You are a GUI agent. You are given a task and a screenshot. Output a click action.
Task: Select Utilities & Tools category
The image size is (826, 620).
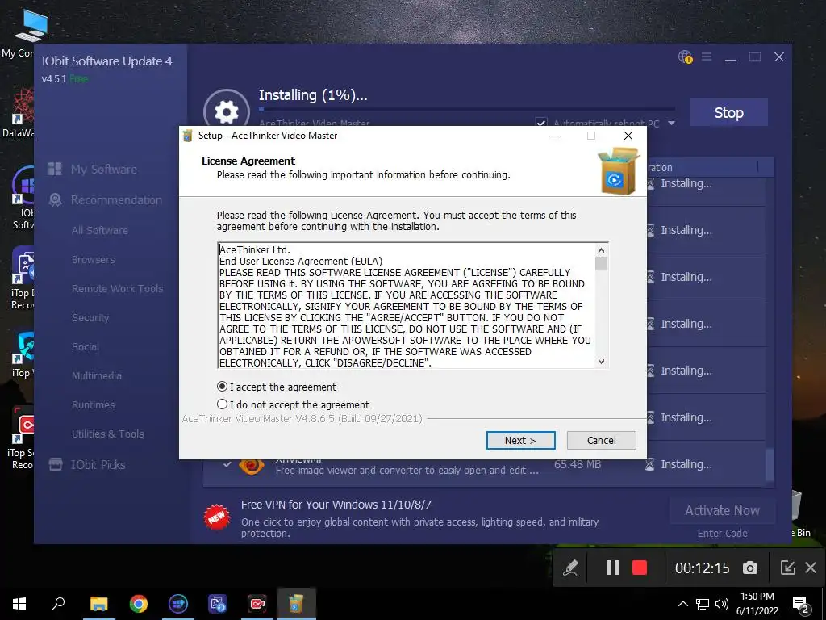coord(108,434)
